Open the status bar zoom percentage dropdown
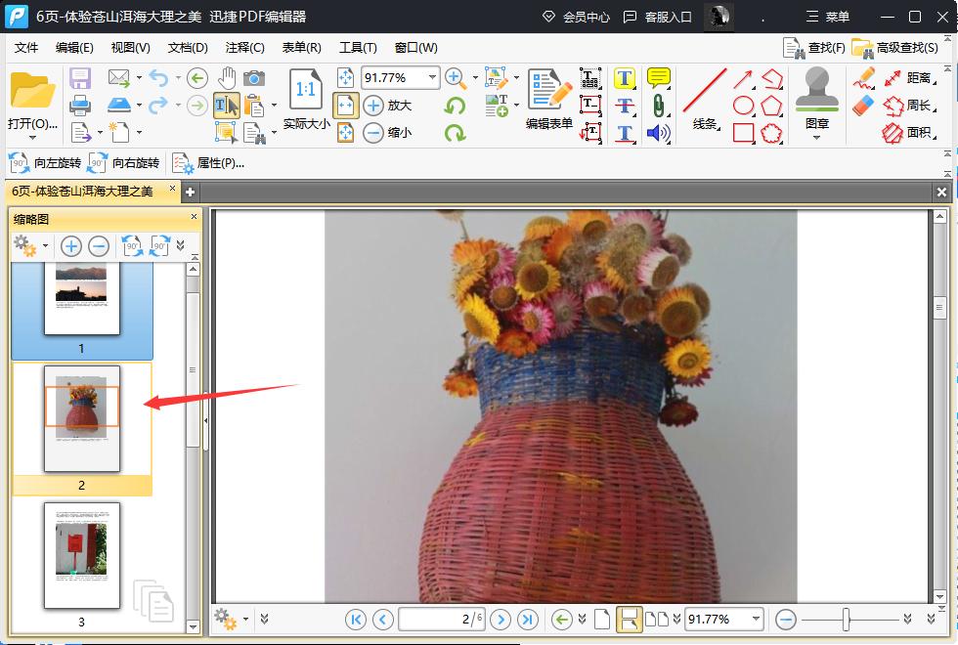 755,619
